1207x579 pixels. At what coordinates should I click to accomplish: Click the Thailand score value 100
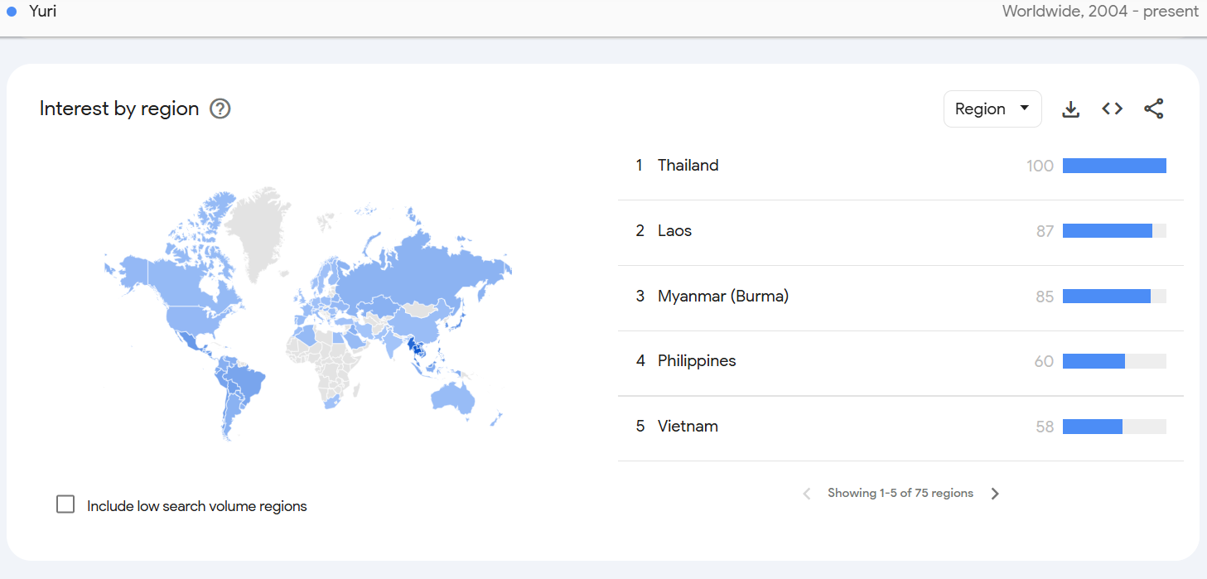pyautogui.click(x=1040, y=166)
